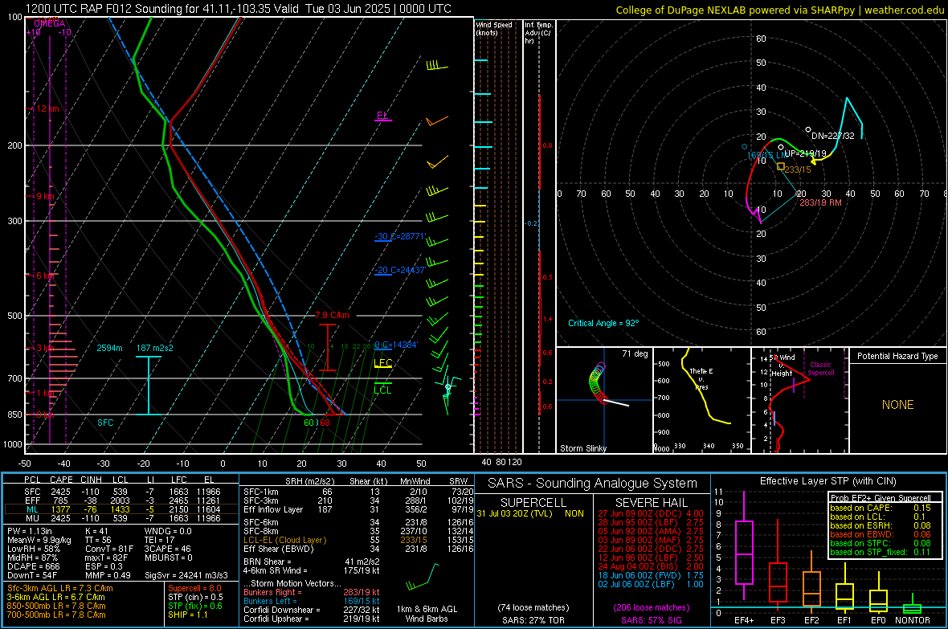Select the -20 C=24437' height label
The width and height of the screenshot is (948, 629).
(400, 270)
